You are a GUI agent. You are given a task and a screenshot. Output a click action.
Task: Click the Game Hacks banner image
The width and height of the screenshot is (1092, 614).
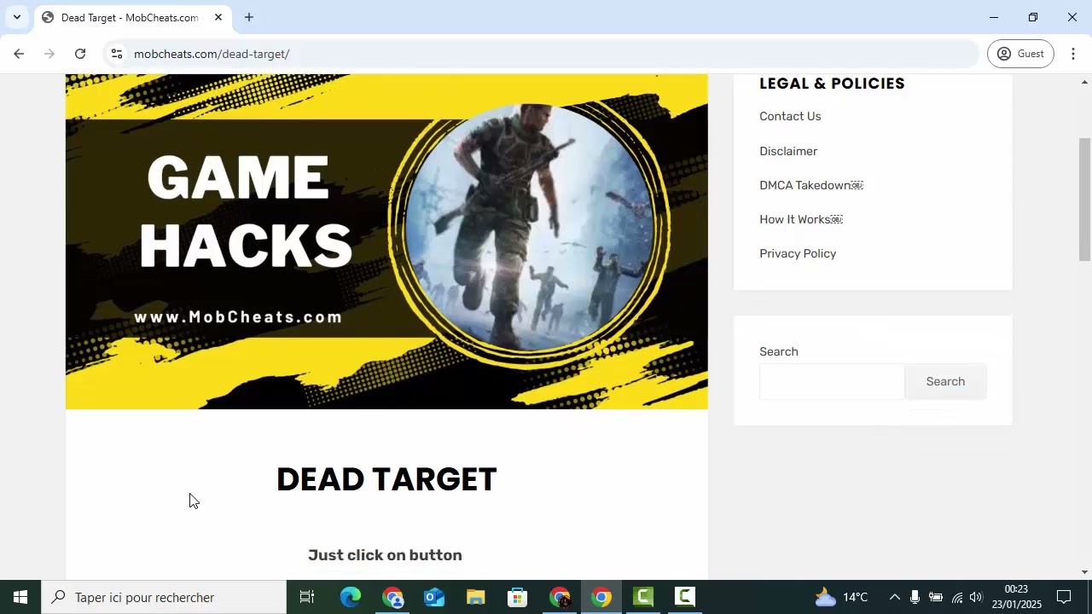pos(386,241)
